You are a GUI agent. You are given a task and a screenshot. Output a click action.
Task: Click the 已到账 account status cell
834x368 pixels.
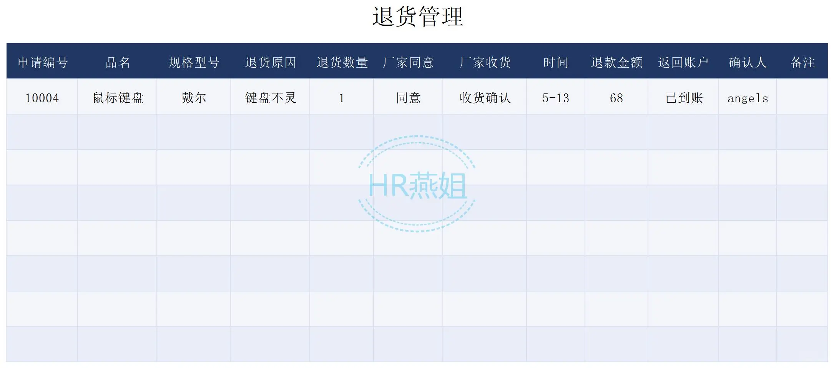(684, 97)
